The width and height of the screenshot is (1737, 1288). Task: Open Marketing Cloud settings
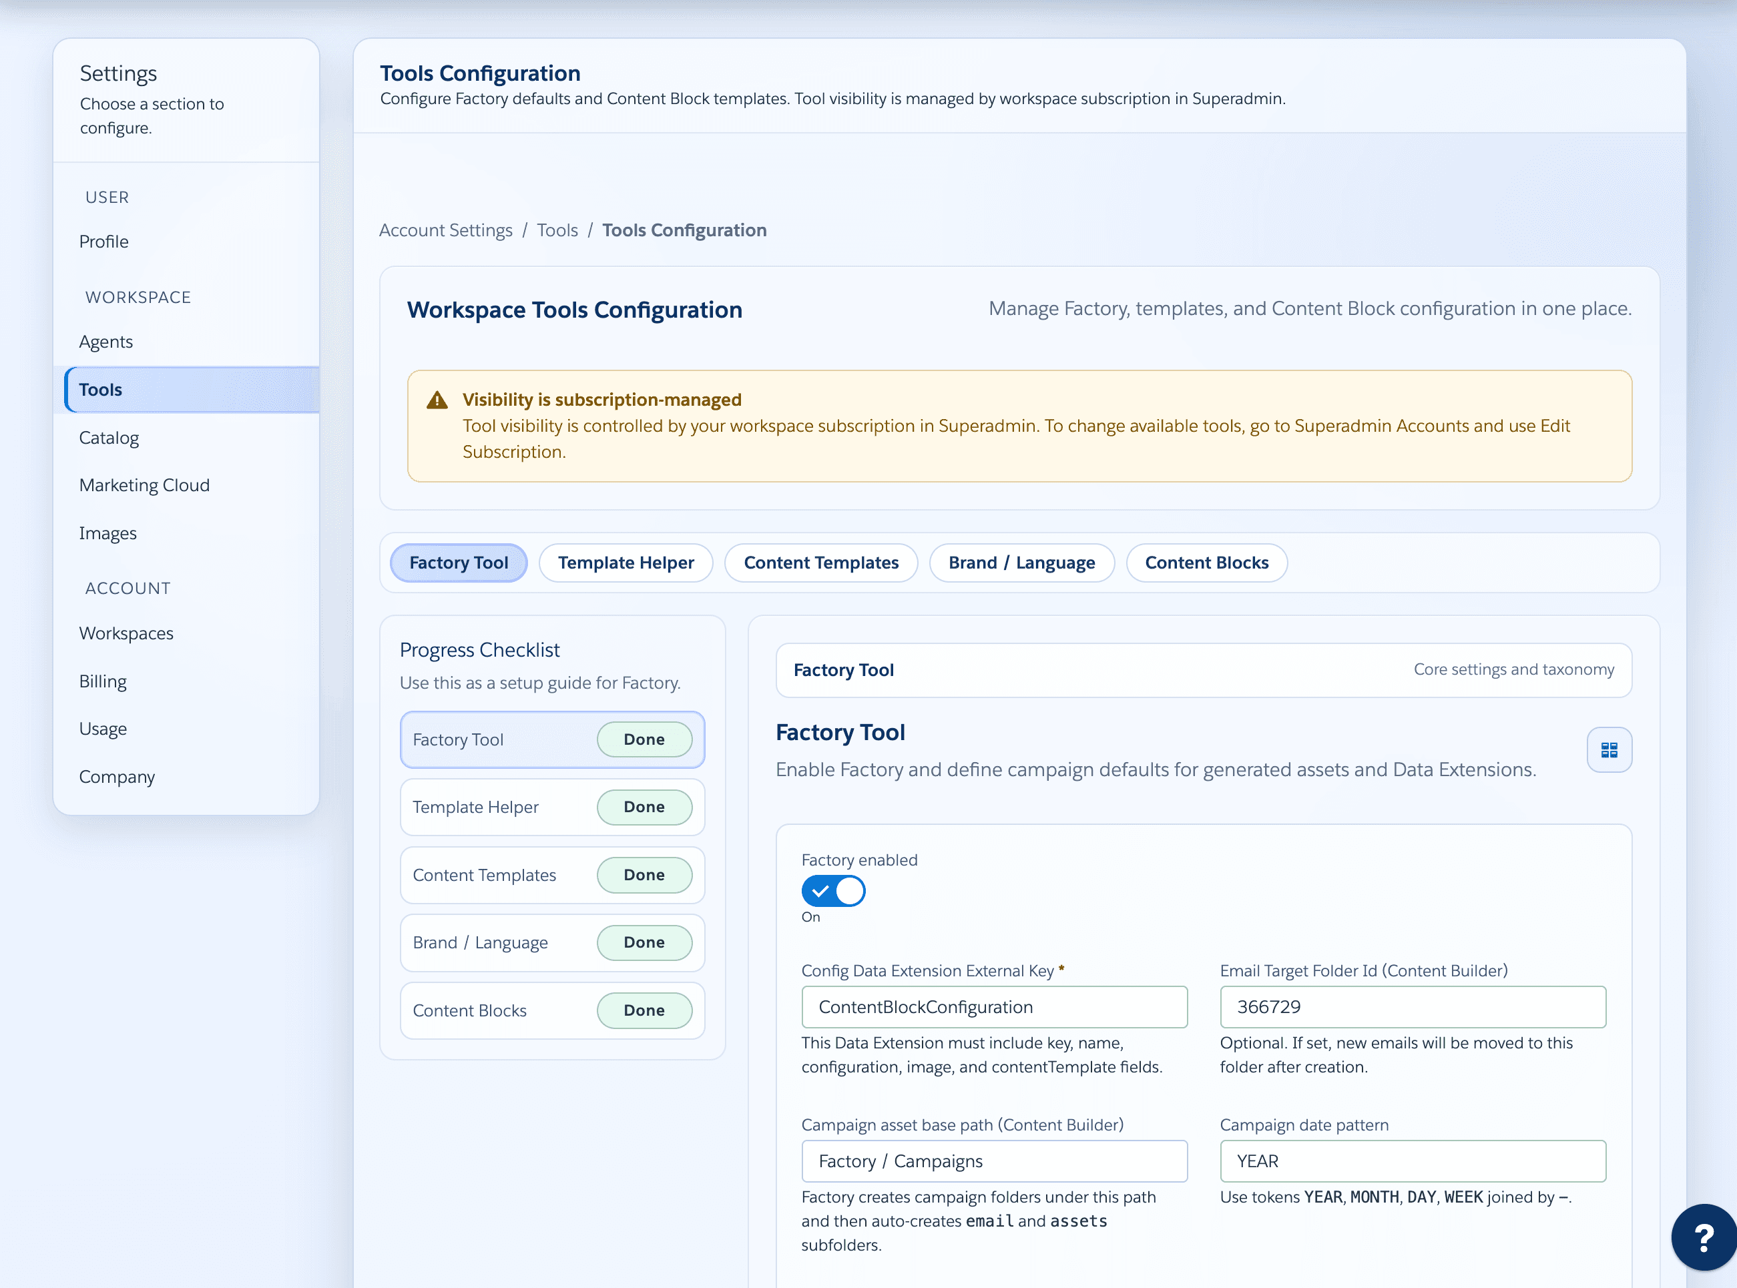186,485
